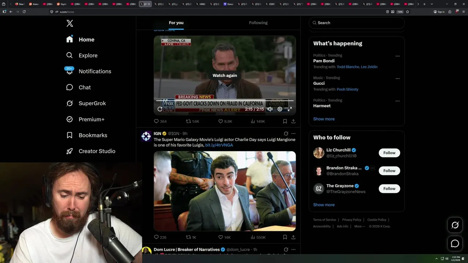Switch to the Following tab

(x=258, y=23)
